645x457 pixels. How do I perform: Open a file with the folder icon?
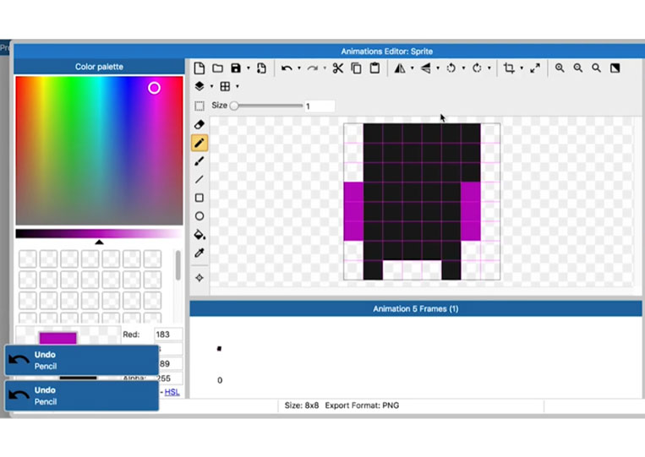tap(217, 68)
